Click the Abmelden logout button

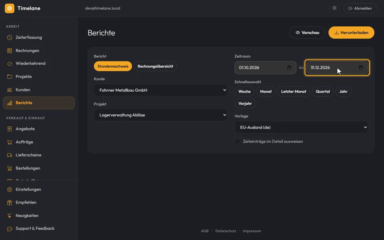(x=360, y=8)
